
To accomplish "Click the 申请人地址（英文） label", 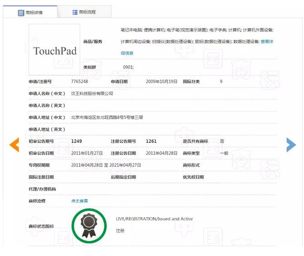I will coord(47,129).
